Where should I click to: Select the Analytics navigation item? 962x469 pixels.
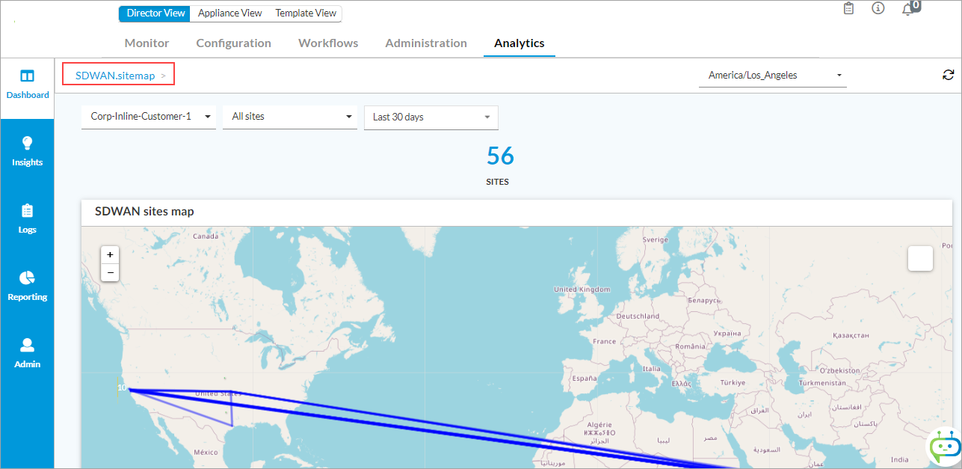519,43
